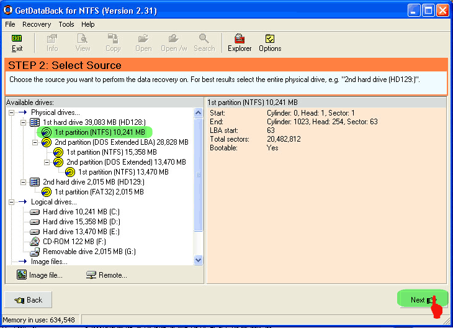453x328 pixels.
Task: Select 'Hard drive 10,241 MB (C:)'
Action: pyautogui.click(x=81, y=212)
